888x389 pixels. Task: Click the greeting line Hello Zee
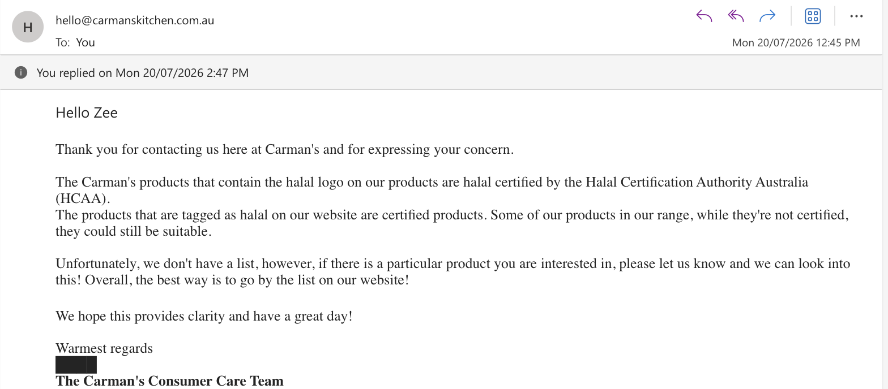pos(87,113)
